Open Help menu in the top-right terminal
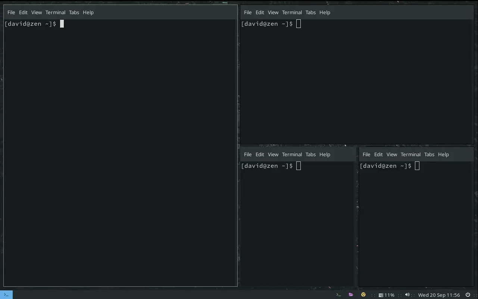The height and width of the screenshot is (299, 478). tap(325, 12)
